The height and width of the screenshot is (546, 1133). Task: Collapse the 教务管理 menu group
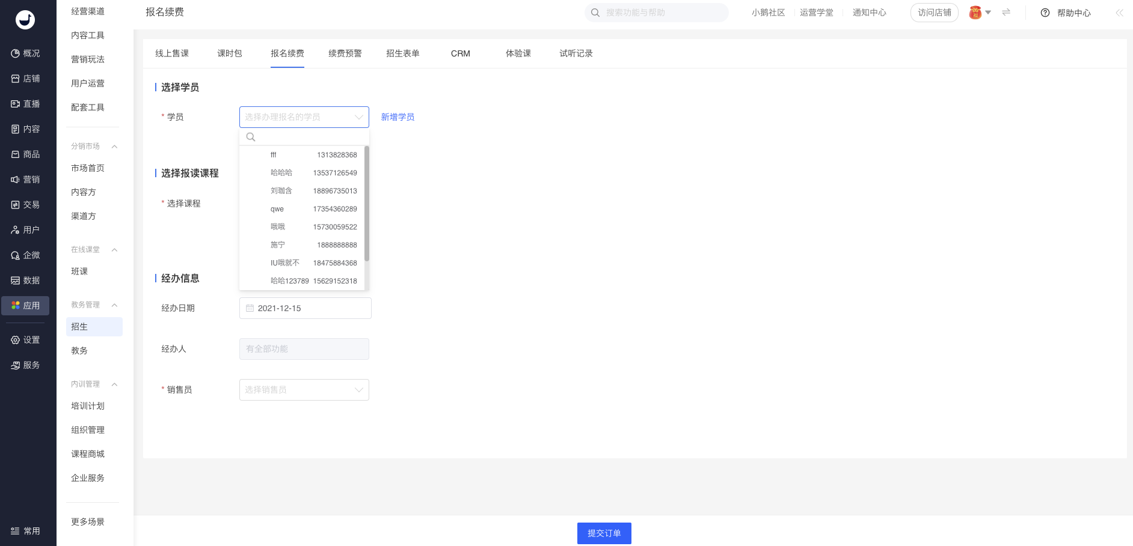click(114, 305)
